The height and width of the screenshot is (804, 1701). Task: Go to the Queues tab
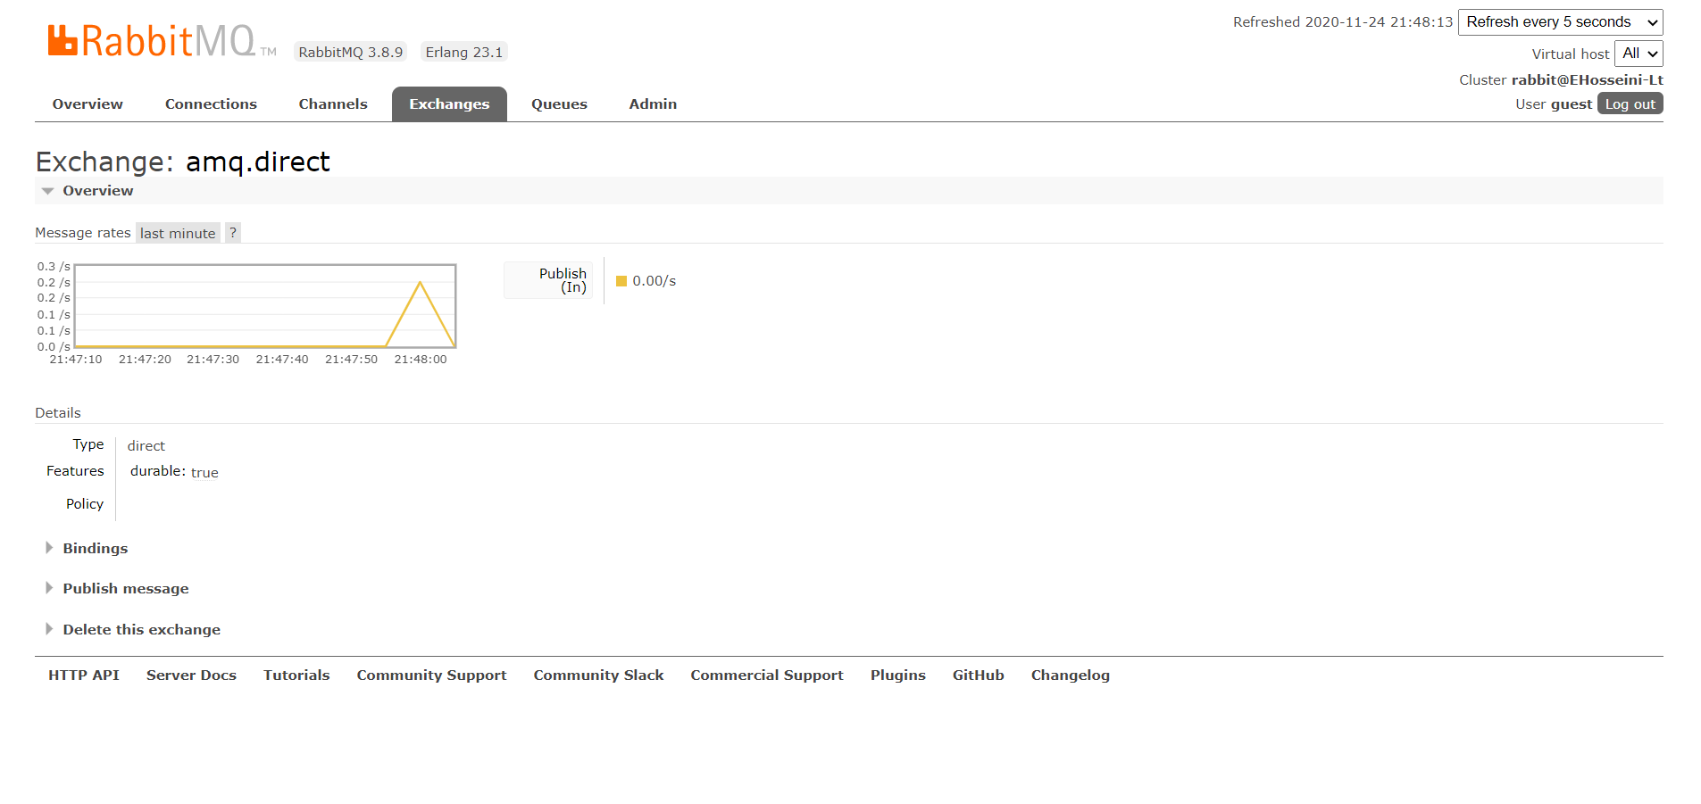coord(559,104)
